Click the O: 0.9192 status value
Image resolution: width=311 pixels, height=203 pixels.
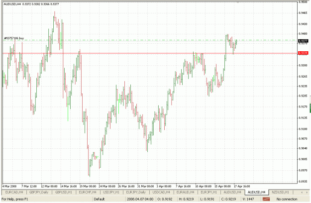click(x=165, y=199)
